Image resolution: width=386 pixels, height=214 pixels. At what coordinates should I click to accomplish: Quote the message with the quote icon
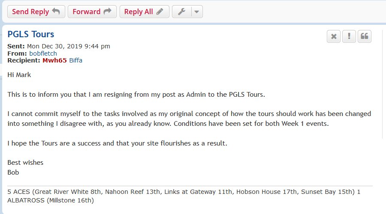[x=365, y=36]
